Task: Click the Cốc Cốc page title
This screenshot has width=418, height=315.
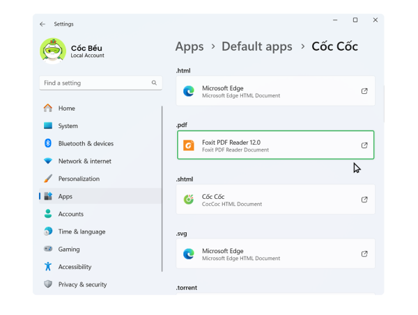Action: pos(334,47)
